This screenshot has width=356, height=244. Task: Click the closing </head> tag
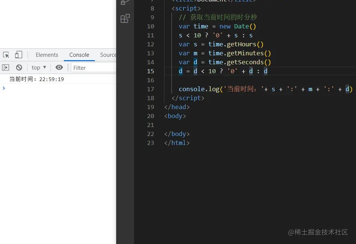click(x=177, y=107)
